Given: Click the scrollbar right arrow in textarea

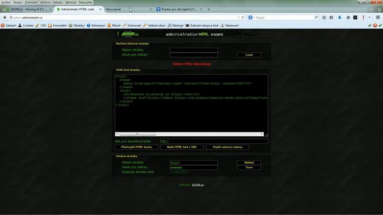Looking at the screenshot, I should click(262, 134).
